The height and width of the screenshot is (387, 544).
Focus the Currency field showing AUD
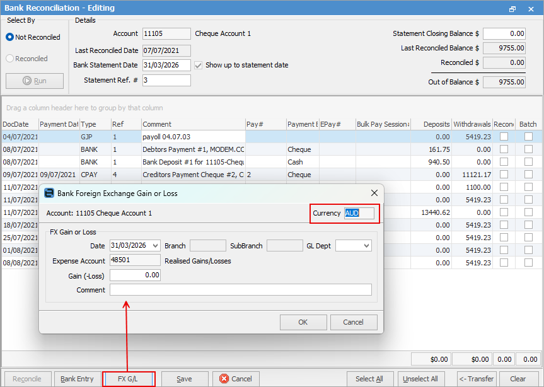point(359,213)
